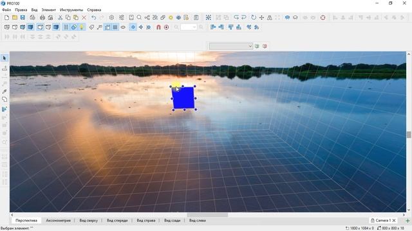Open a project with the yellow folder icon

click(x=15, y=17)
